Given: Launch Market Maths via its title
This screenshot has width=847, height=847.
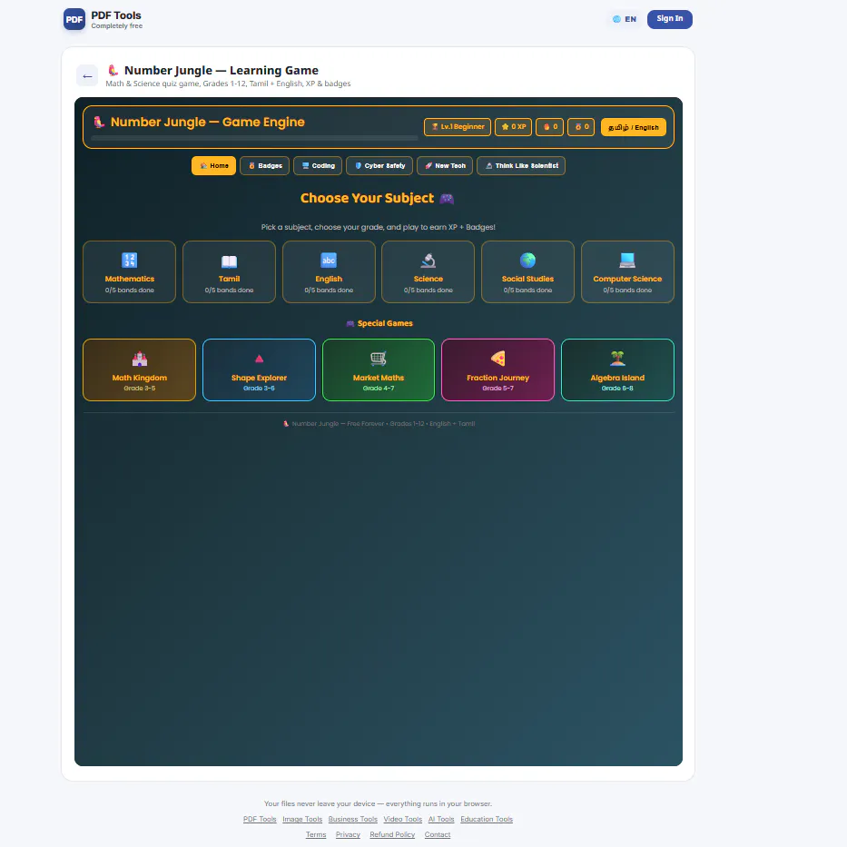Looking at the screenshot, I should point(379,378).
